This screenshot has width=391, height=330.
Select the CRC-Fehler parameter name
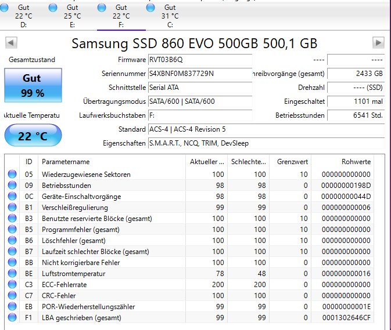(59, 296)
